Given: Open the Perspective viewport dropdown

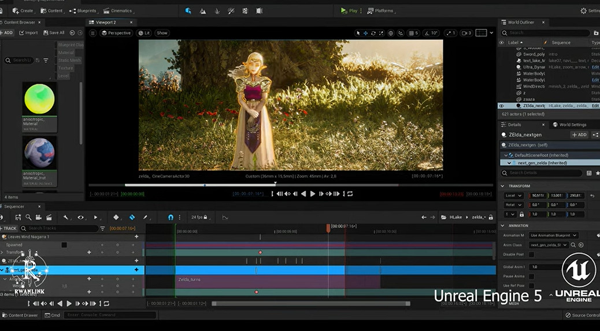Looking at the screenshot, I should [x=116, y=33].
